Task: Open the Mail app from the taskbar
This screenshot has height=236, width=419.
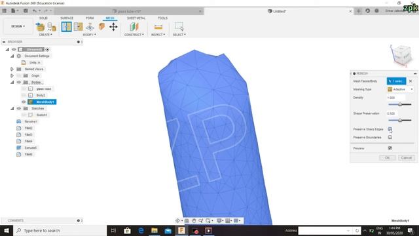Action: [x=168, y=230]
